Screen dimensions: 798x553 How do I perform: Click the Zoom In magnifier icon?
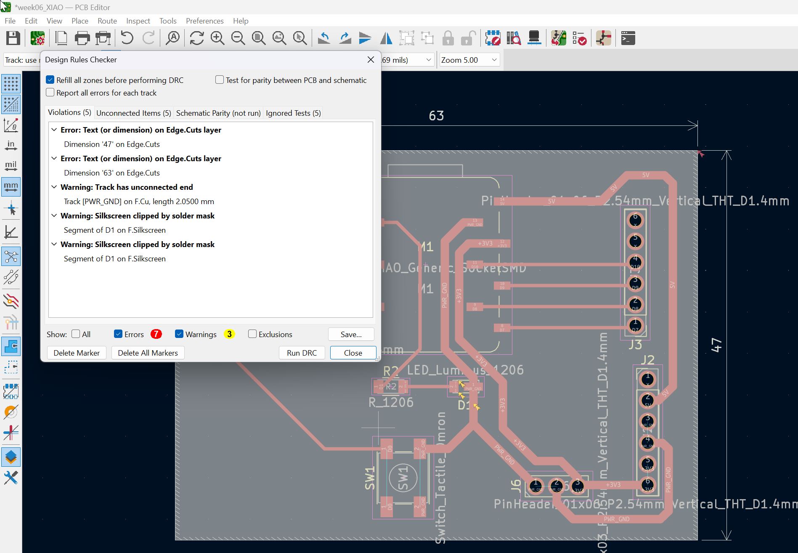217,38
